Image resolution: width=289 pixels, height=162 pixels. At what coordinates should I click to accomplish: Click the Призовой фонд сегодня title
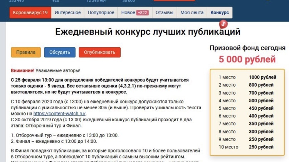(247, 48)
